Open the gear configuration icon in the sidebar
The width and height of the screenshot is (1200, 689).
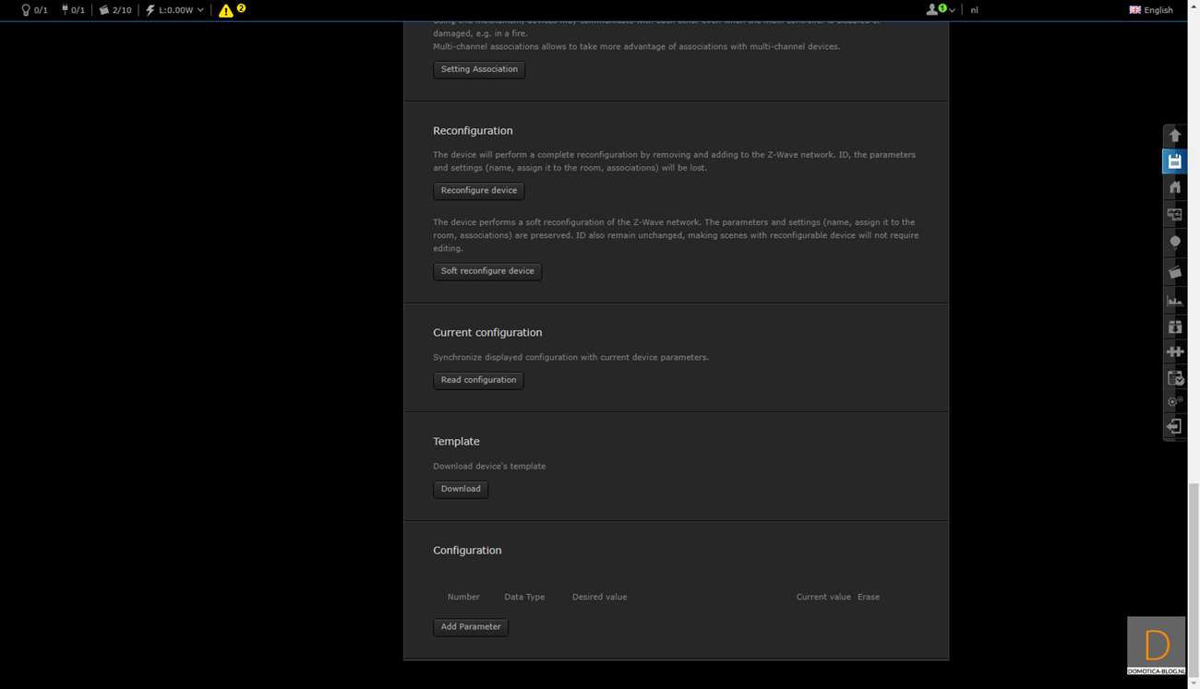point(1174,401)
